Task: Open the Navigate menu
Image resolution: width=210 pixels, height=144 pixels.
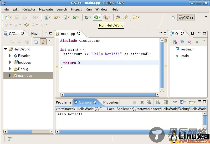Action: (46, 9)
